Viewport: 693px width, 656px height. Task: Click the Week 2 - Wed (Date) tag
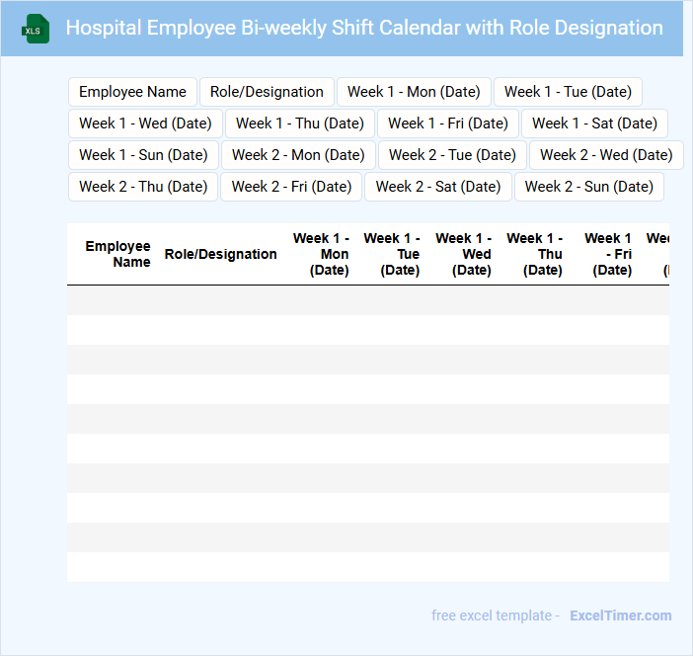tap(606, 155)
